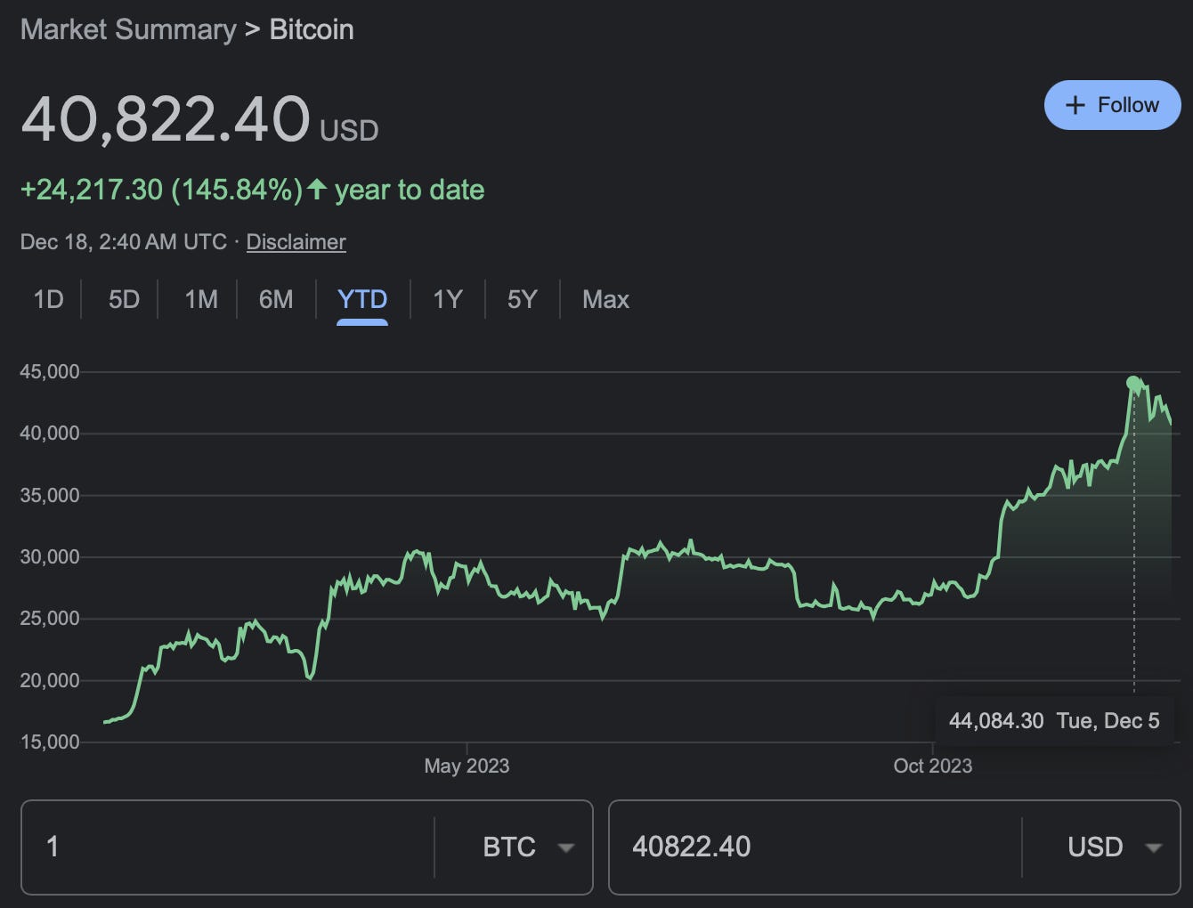This screenshot has height=908, width=1193.
Task: Click the 30,000 y-axis label
Action: 50,557
